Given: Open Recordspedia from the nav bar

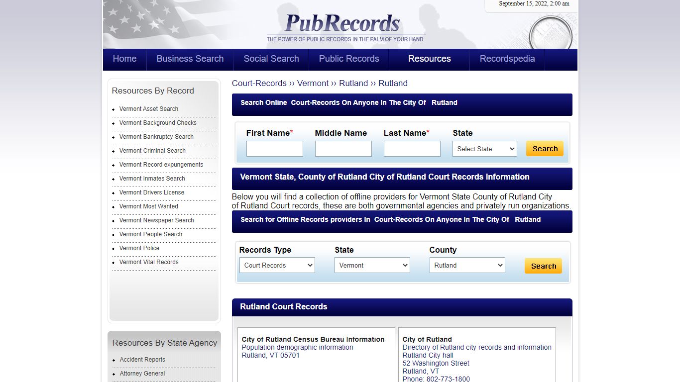Looking at the screenshot, I should [x=507, y=59].
